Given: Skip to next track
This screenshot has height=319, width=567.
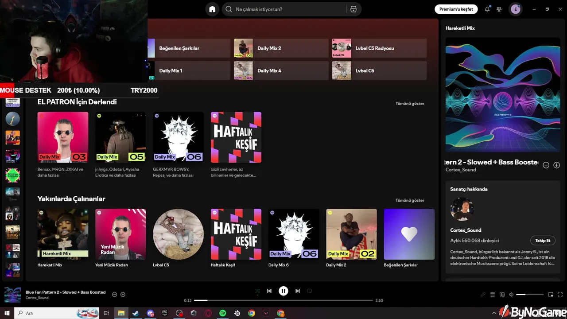Looking at the screenshot, I should [298, 291].
